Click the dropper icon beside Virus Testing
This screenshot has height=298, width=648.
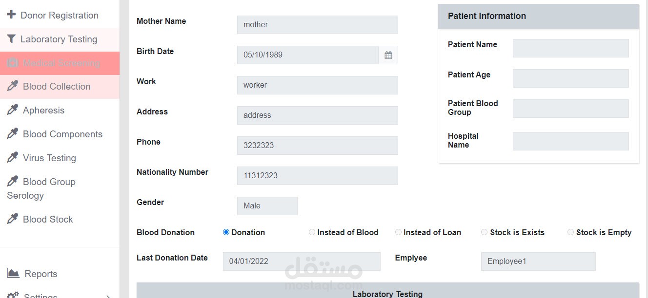pyautogui.click(x=12, y=158)
